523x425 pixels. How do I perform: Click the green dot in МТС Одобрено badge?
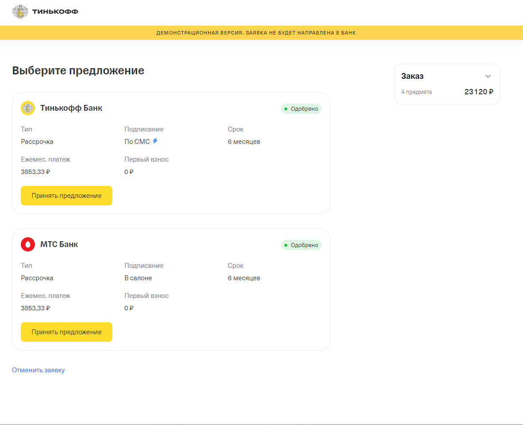[x=286, y=245]
